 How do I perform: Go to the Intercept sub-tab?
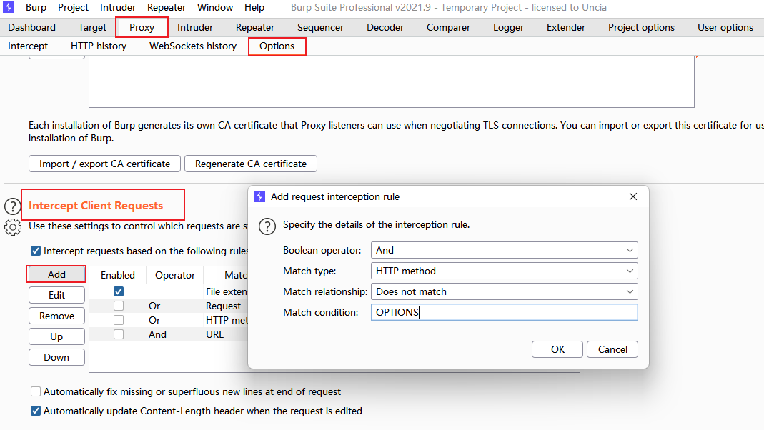click(x=28, y=46)
